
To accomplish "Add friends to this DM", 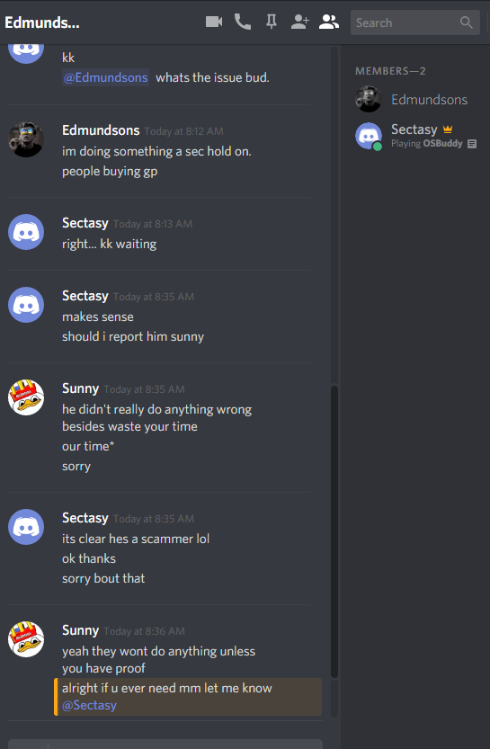I will pyautogui.click(x=300, y=22).
